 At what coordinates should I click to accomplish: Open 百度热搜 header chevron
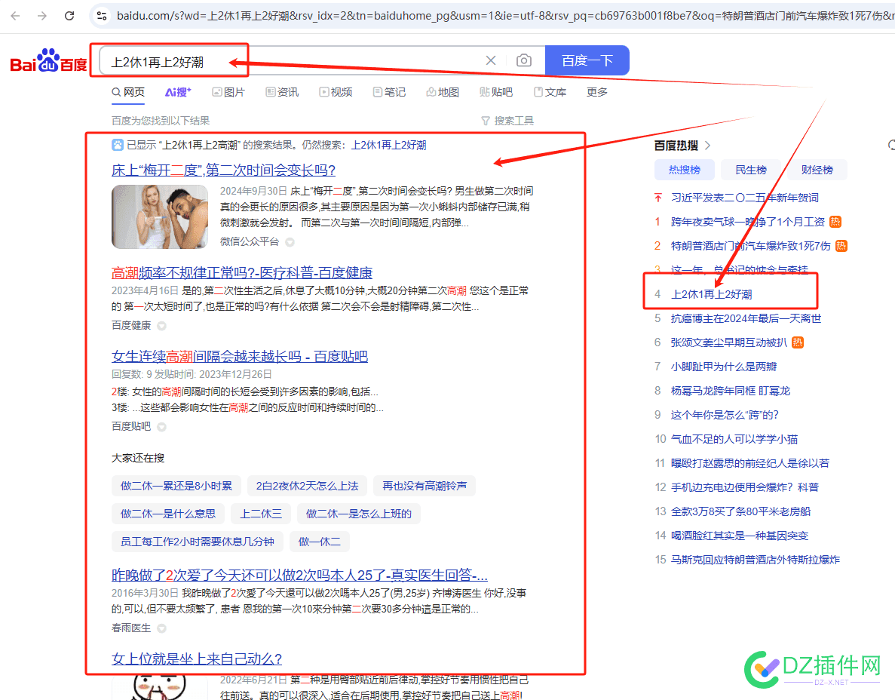(x=708, y=146)
